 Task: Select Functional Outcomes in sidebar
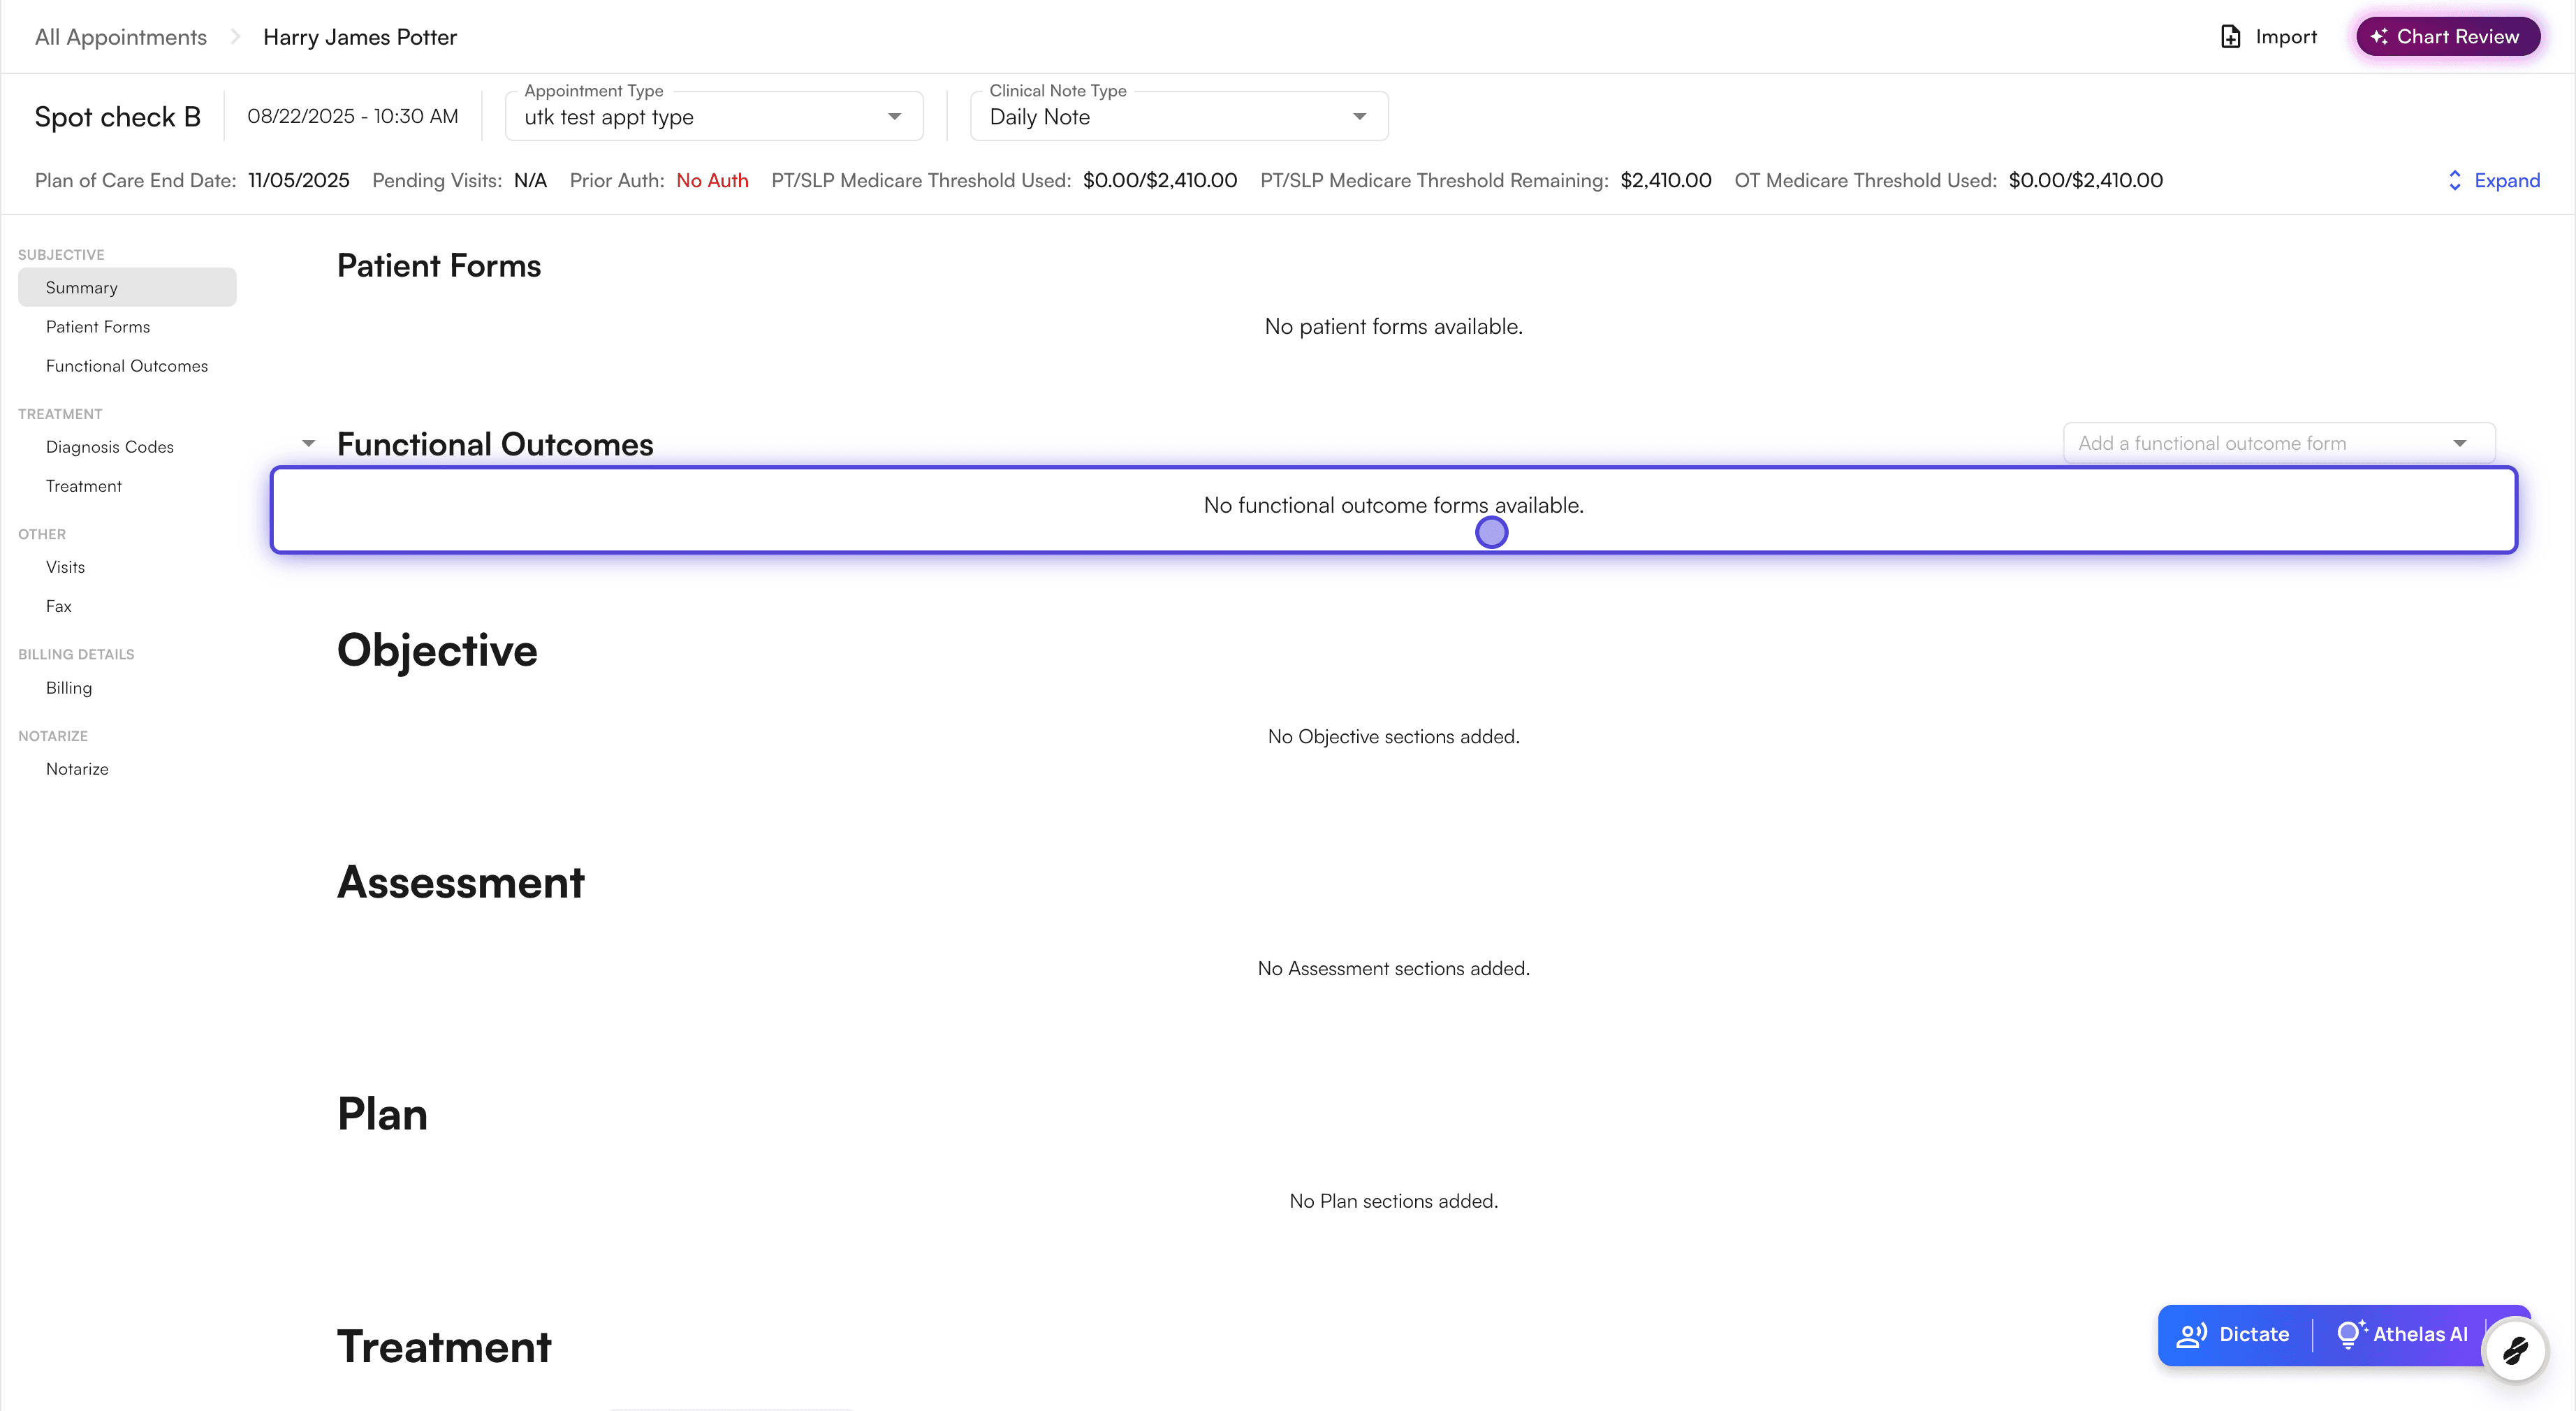point(127,366)
